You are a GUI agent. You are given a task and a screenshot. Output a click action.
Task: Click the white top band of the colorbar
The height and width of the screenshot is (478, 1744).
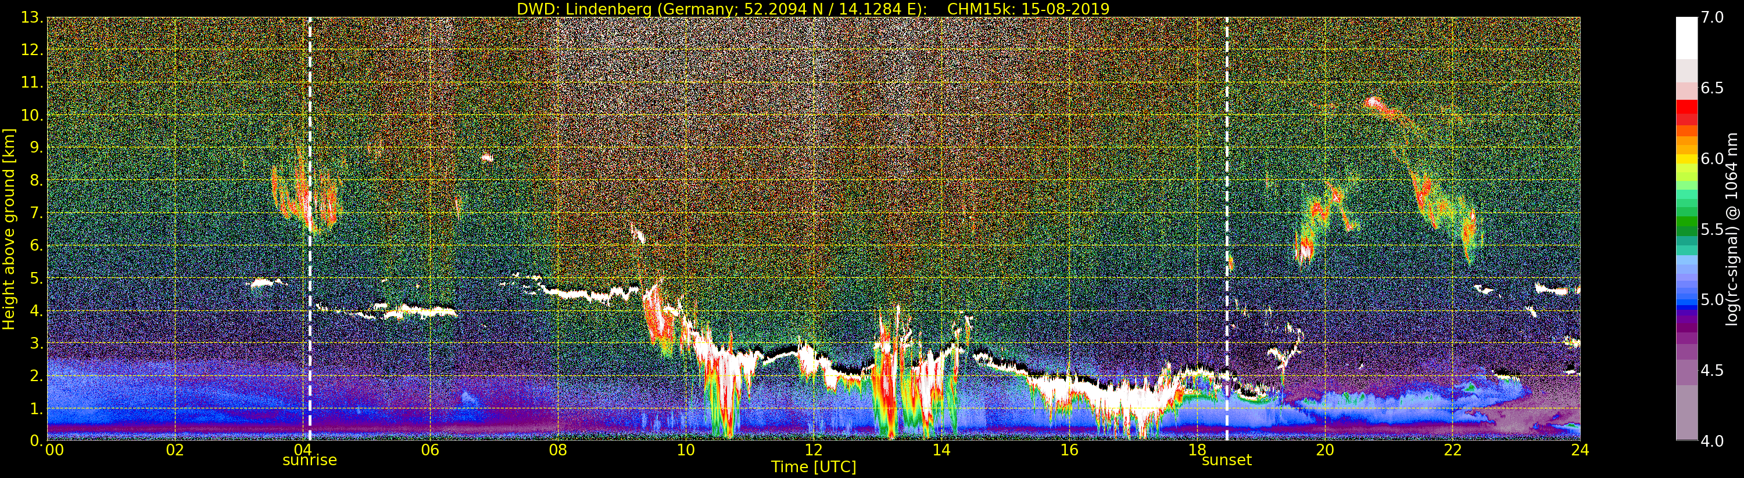(1686, 38)
